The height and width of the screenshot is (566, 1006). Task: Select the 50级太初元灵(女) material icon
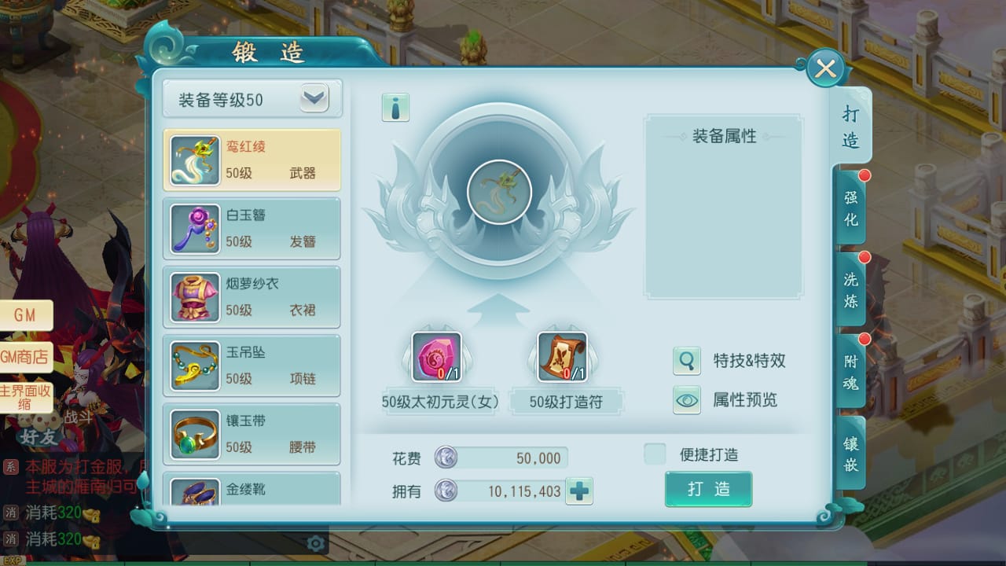[x=436, y=357]
